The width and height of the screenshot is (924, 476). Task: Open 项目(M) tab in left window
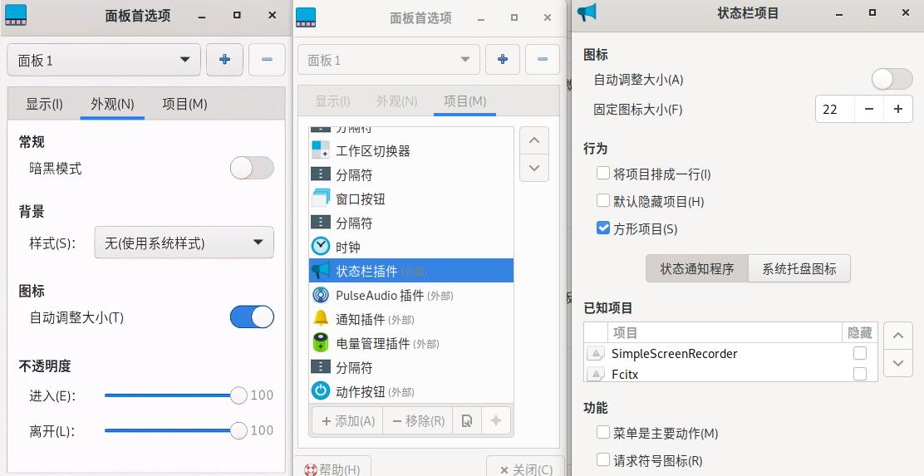(184, 105)
